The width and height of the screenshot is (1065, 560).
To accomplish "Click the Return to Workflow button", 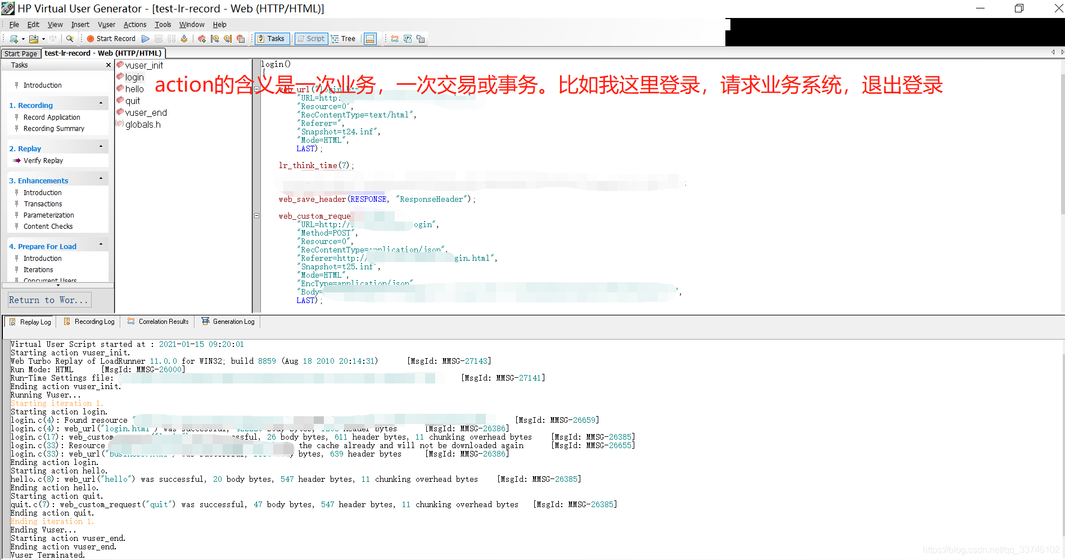I will (x=49, y=300).
